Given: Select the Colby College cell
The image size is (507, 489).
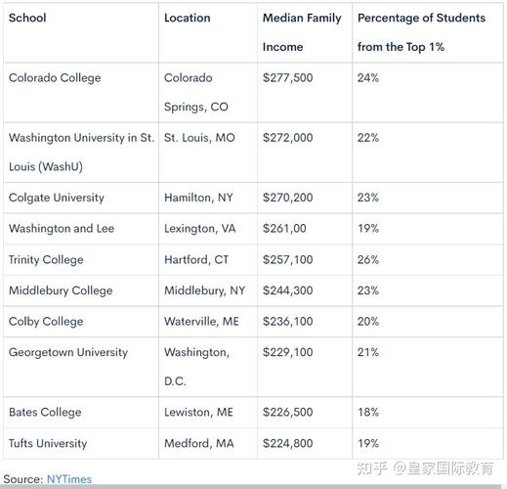Looking at the screenshot, I should [46, 322].
